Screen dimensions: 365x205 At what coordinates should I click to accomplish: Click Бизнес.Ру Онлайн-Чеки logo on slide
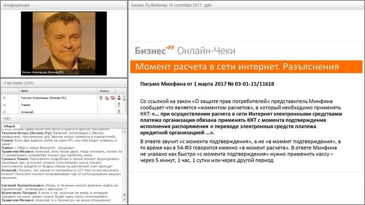point(185,51)
